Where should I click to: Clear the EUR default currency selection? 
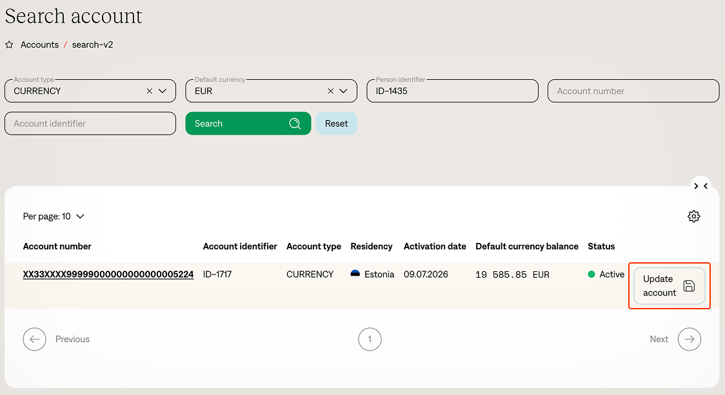(x=331, y=91)
